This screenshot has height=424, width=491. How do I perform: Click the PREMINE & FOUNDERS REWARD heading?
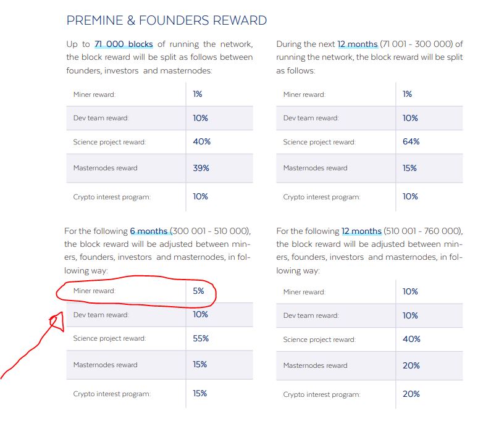coord(167,20)
